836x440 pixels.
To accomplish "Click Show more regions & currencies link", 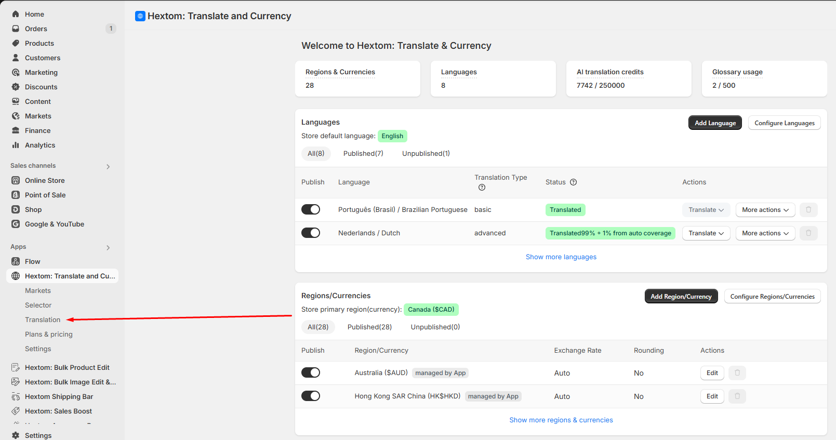I will [561, 420].
